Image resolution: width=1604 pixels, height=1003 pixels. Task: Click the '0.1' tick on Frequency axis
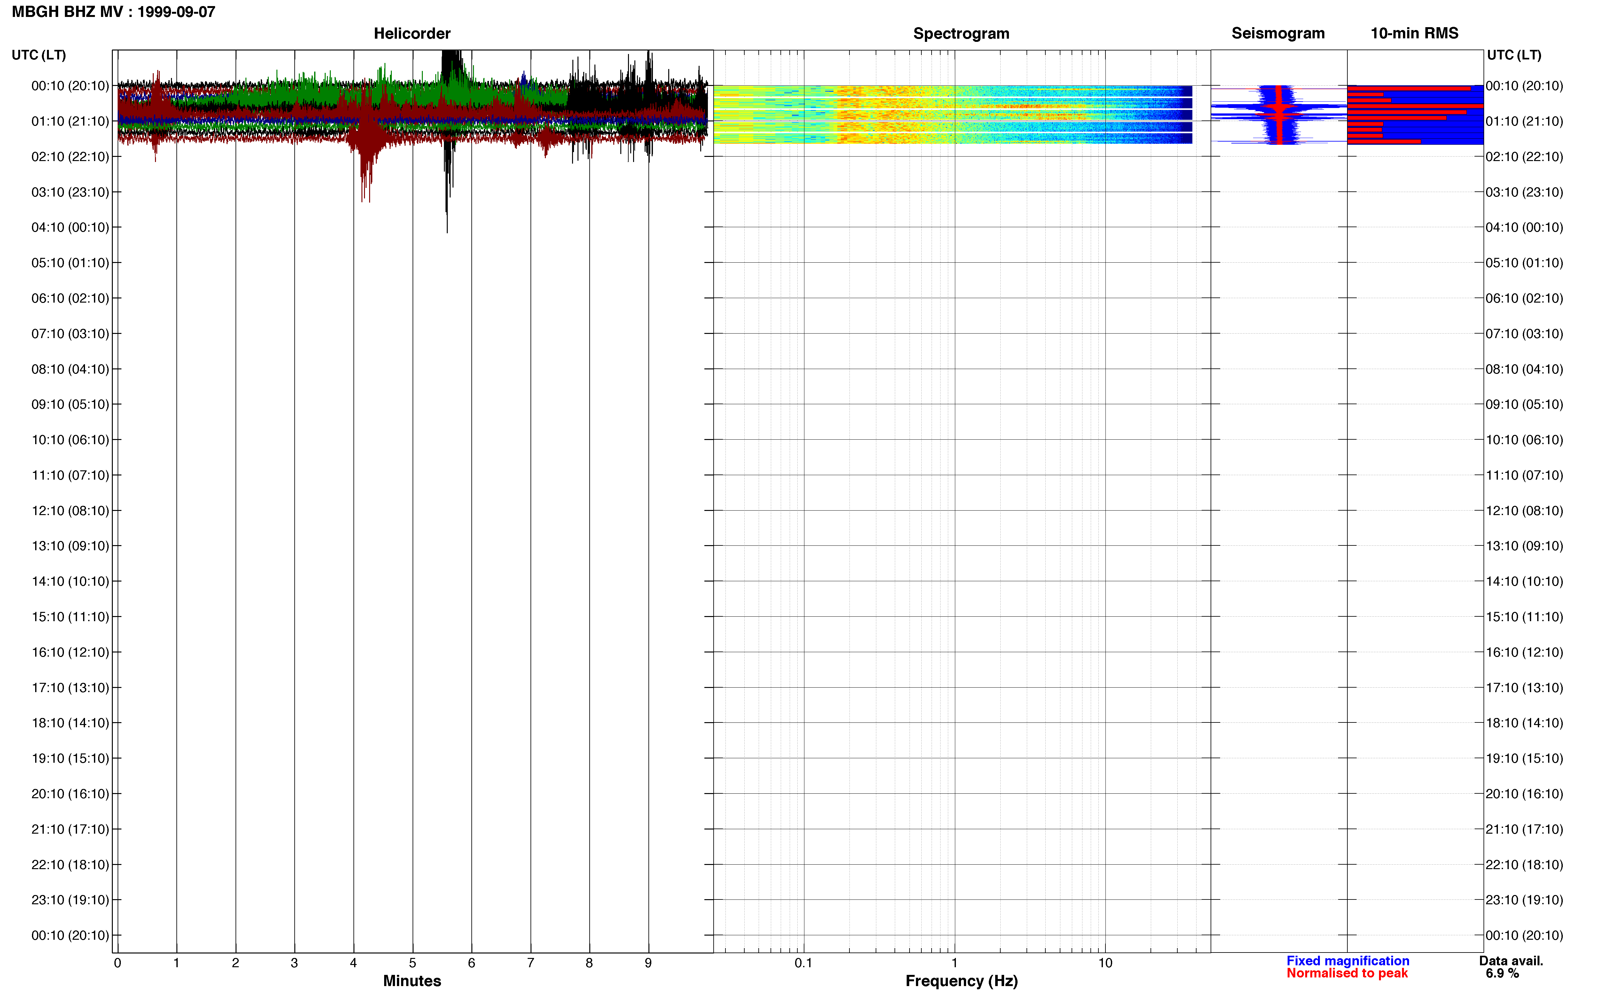click(x=803, y=963)
